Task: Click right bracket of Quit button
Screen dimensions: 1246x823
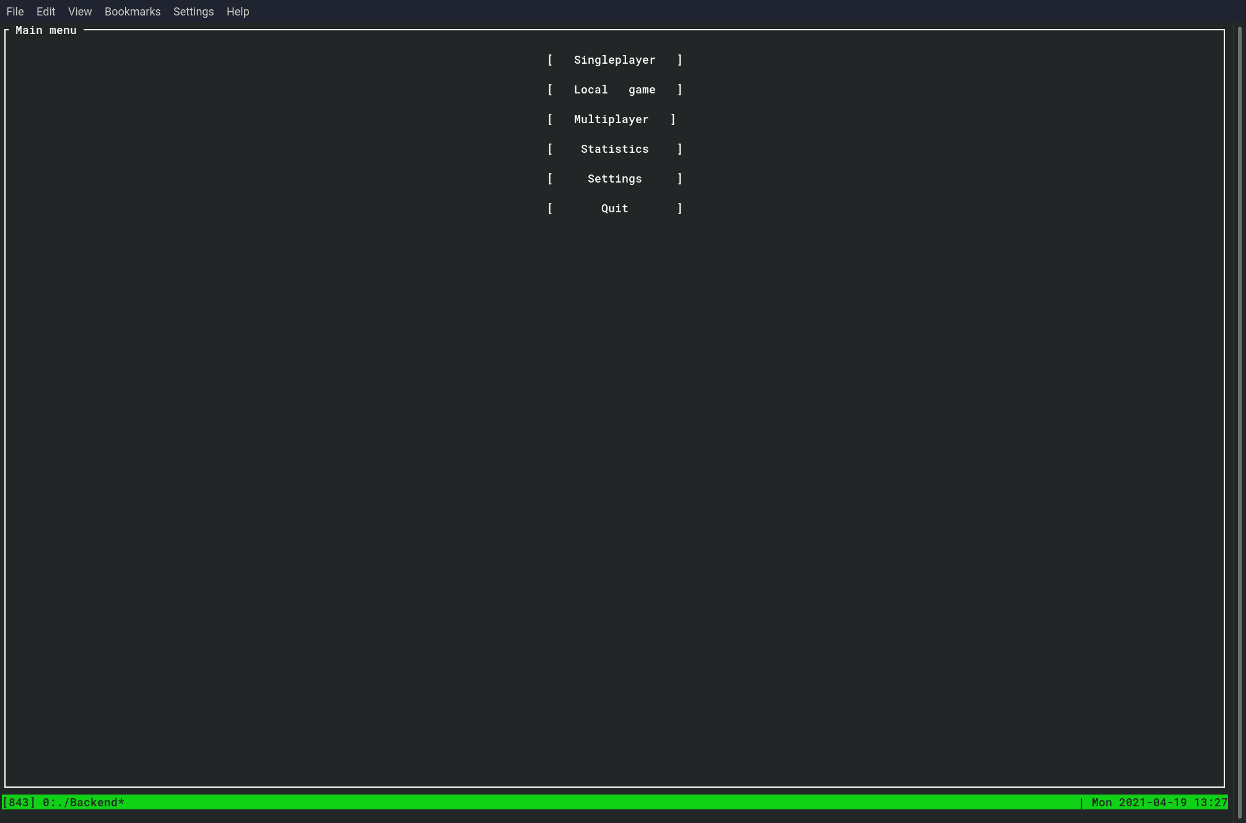Action: [x=679, y=209]
